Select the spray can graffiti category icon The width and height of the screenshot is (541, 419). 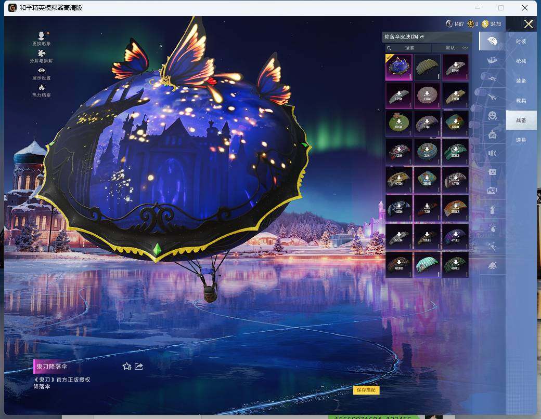492,209
